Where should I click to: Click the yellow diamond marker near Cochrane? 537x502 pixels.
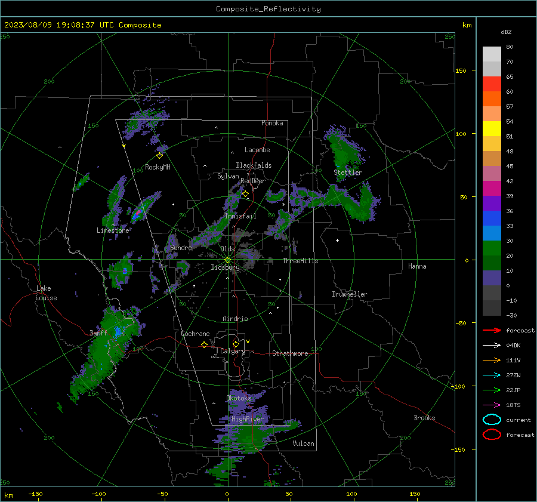204,345
